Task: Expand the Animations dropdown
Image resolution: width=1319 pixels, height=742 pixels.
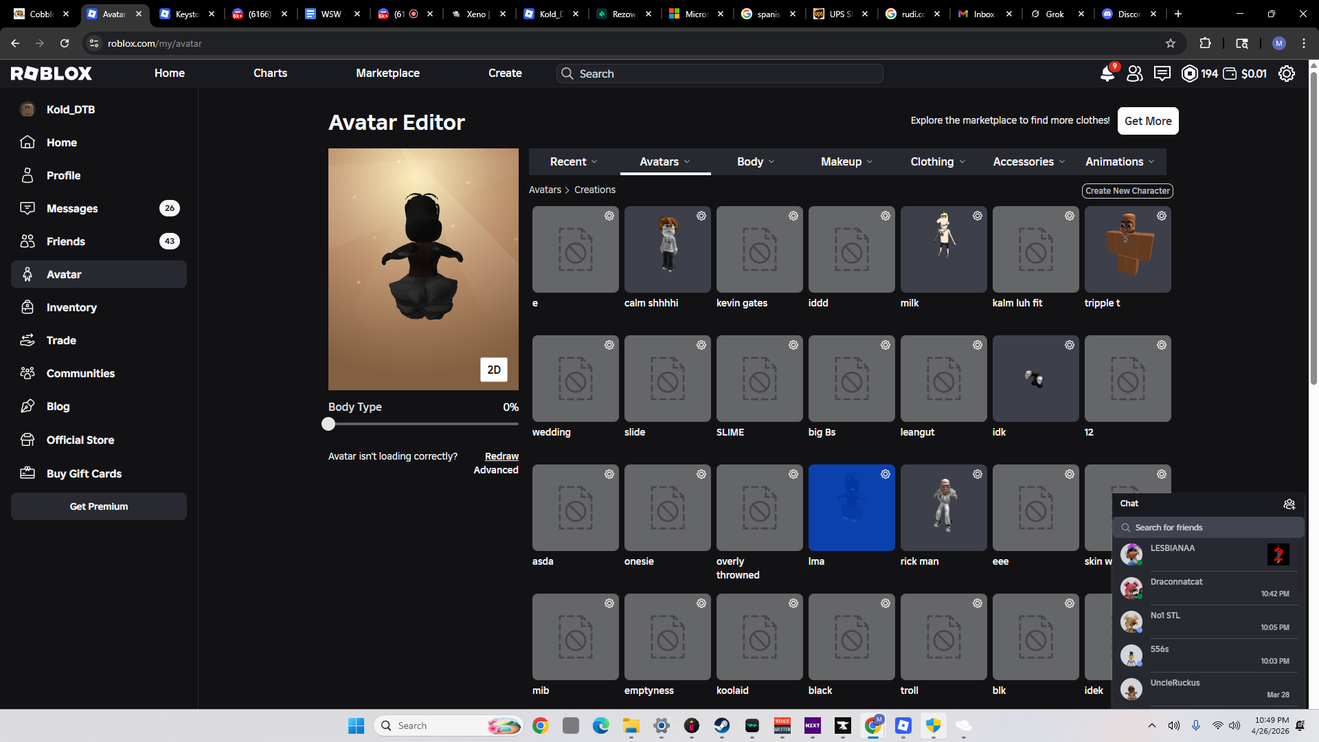Action: (1120, 162)
